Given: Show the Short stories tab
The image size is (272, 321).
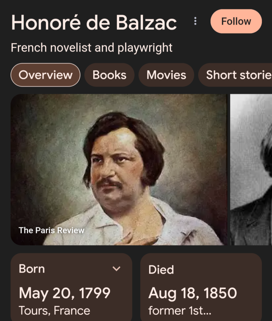Looking at the screenshot, I should point(235,75).
